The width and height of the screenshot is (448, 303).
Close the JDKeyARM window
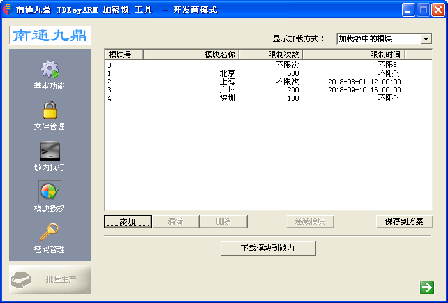coord(438,10)
